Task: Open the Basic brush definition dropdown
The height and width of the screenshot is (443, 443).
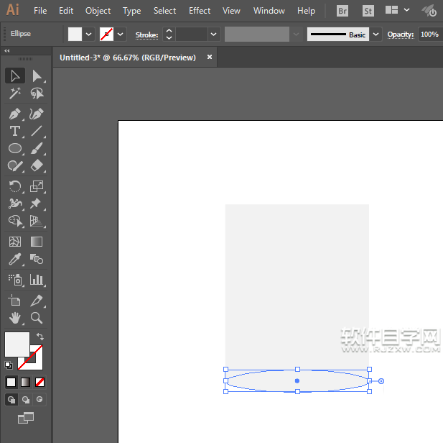Action: pos(376,34)
